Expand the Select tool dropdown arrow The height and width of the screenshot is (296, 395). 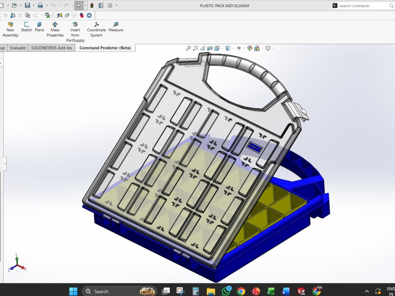[85, 5]
